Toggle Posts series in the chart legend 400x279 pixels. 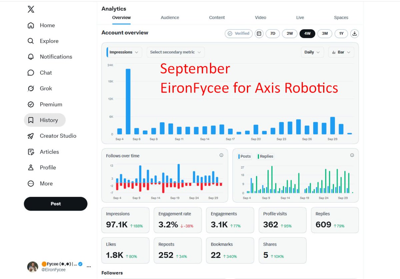coord(244,156)
